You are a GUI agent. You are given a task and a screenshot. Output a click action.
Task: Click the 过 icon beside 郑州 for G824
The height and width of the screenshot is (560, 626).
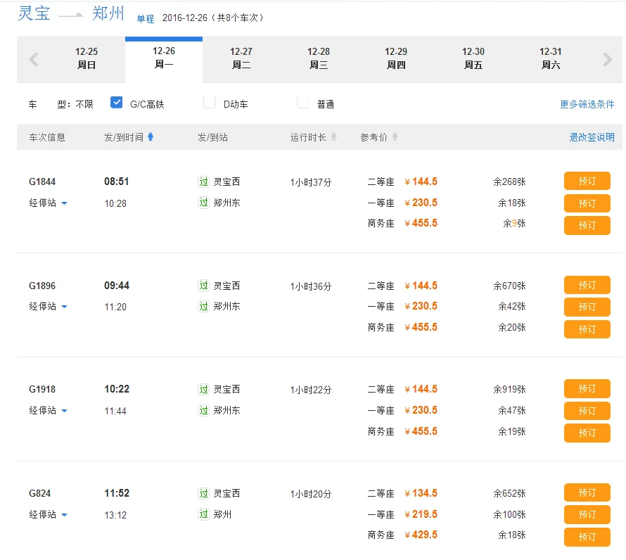click(x=203, y=514)
